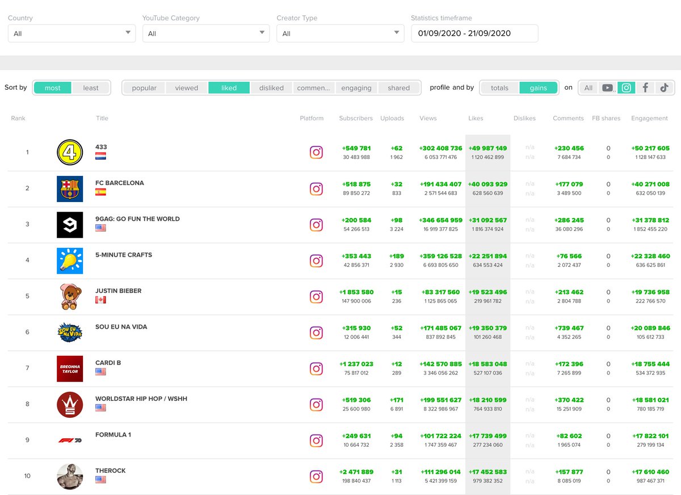This screenshot has height=495, width=681.
Task: Open FC Barcelona crest avatar
Action: 70,189
